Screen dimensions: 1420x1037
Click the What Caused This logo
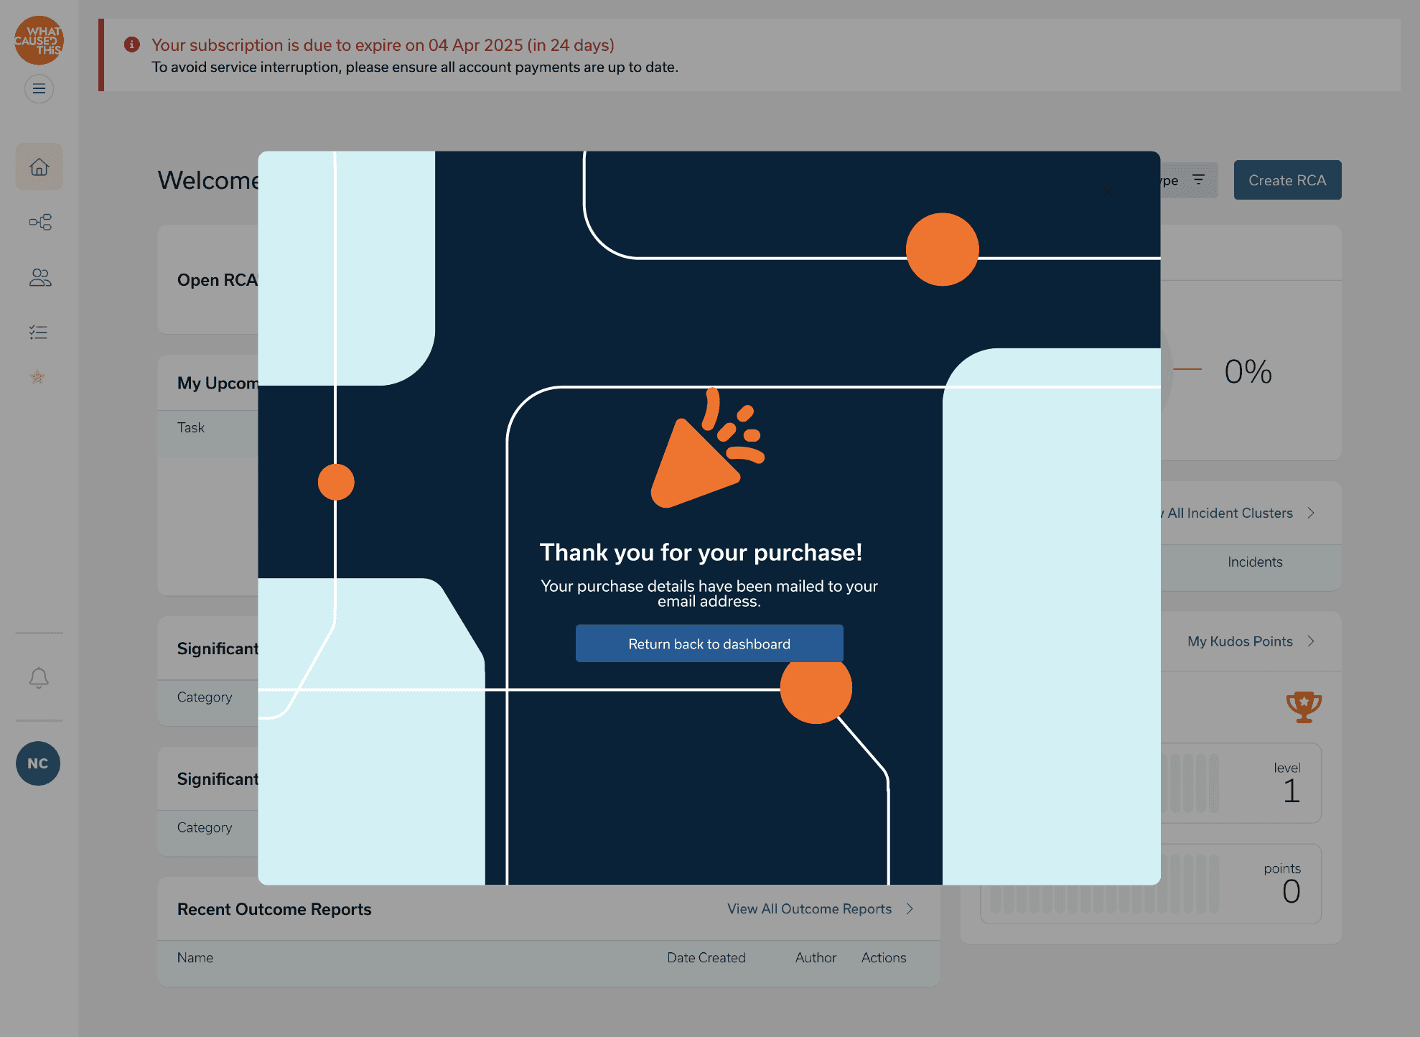(39, 40)
